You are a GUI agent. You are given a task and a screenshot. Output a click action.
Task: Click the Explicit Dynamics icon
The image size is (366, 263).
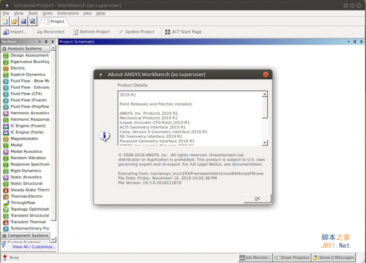6,74
